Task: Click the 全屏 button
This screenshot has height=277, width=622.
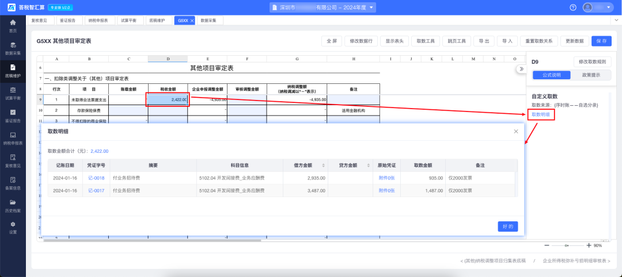Action: point(332,41)
